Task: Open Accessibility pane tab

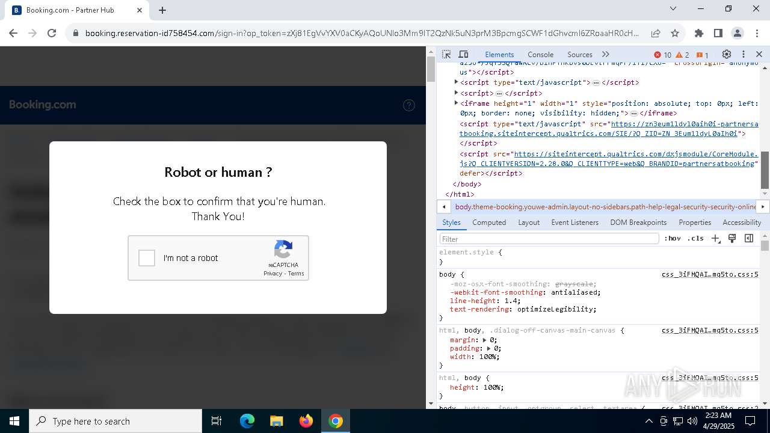Action: coord(742,223)
